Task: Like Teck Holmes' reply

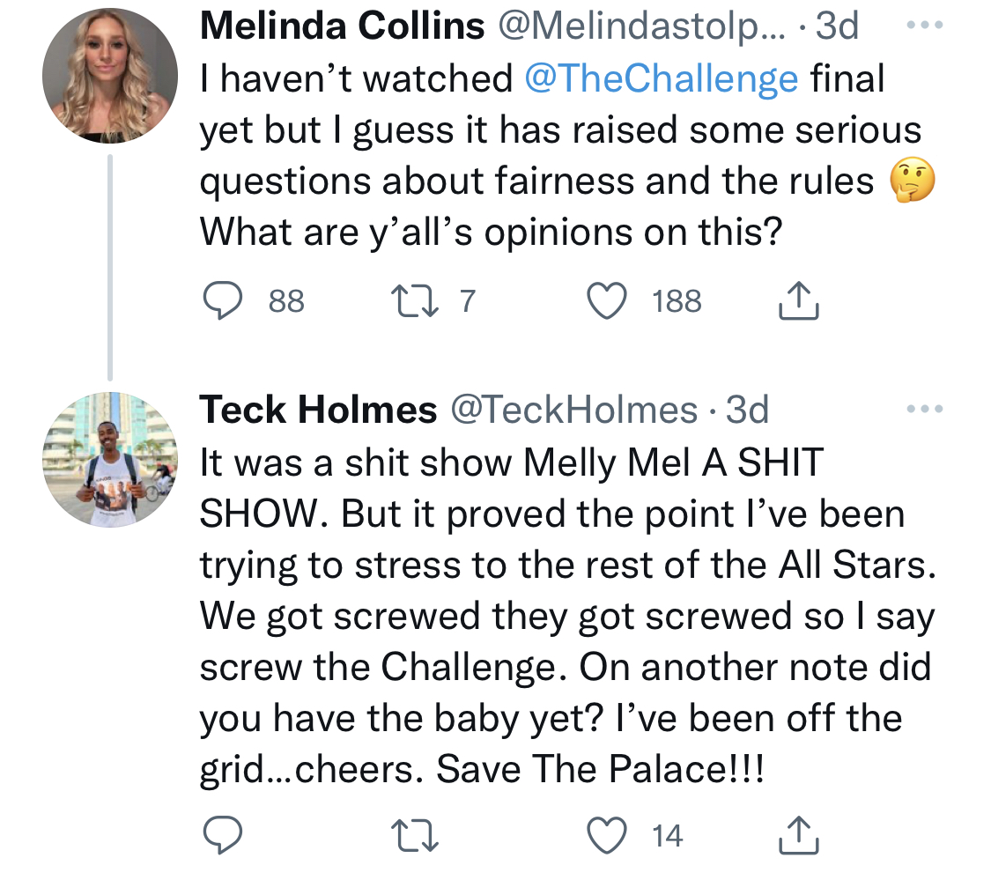Action: (x=607, y=836)
